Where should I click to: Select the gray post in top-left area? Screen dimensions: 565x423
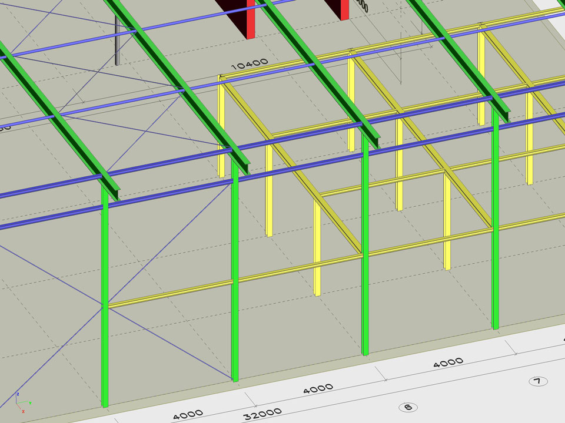(x=118, y=41)
